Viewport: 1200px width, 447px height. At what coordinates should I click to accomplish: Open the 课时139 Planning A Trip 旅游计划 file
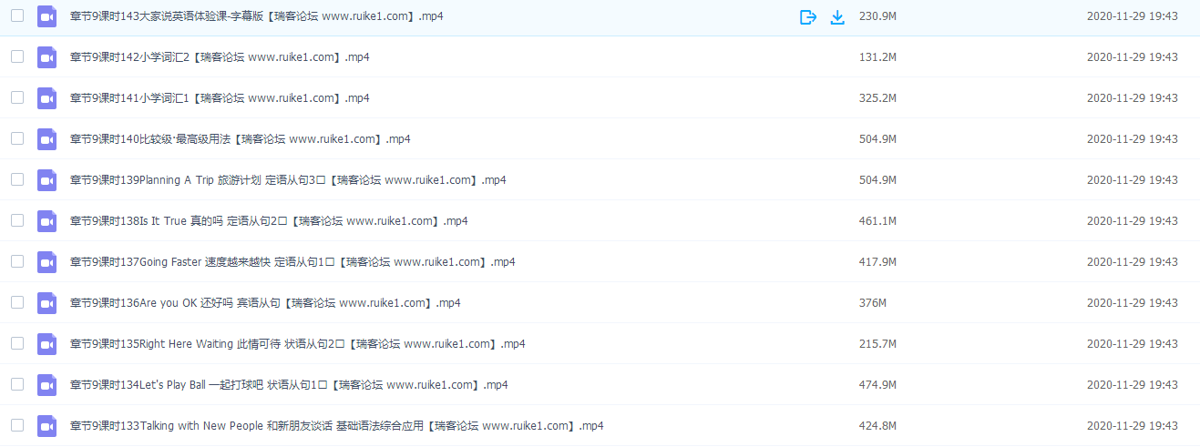tap(288, 180)
